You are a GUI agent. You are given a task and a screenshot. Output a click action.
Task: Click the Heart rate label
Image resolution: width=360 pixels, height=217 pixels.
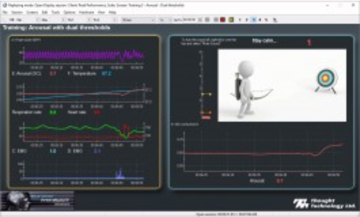point(76,112)
